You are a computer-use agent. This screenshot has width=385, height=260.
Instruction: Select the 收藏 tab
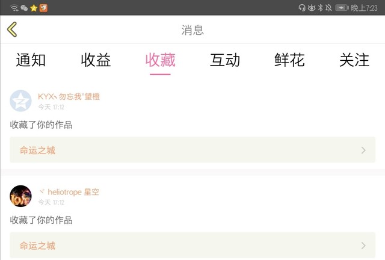coord(160,60)
